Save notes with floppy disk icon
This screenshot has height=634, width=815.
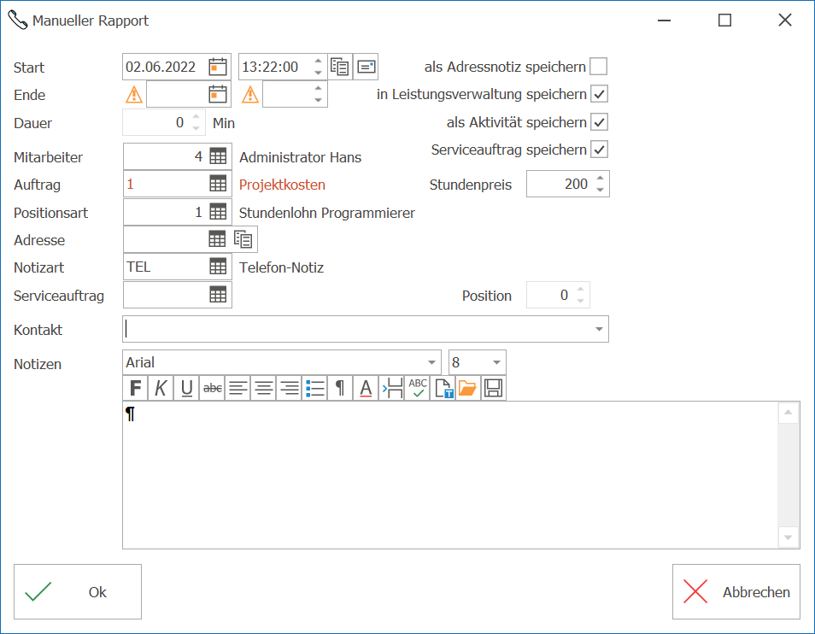(493, 388)
